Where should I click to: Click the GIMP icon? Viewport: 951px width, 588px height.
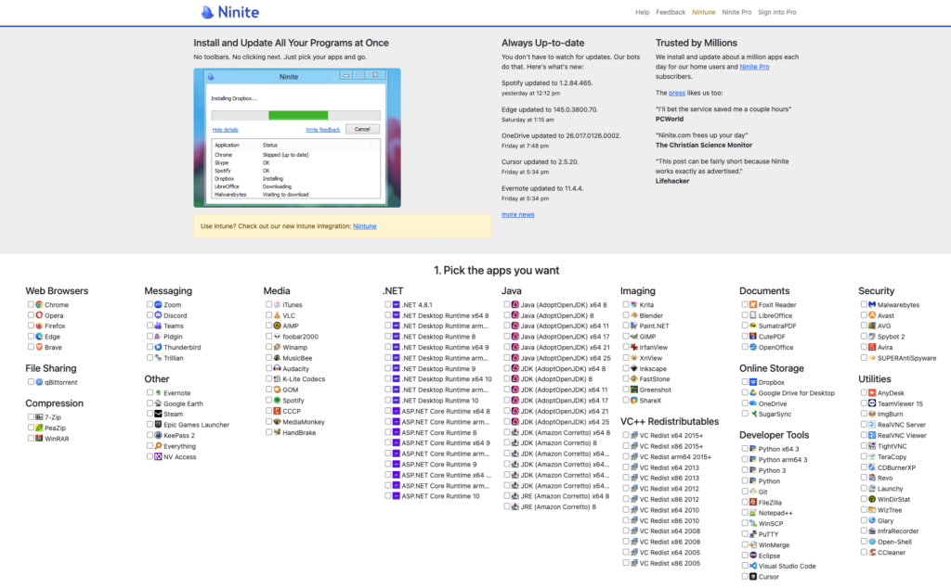(x=634, y=336)
